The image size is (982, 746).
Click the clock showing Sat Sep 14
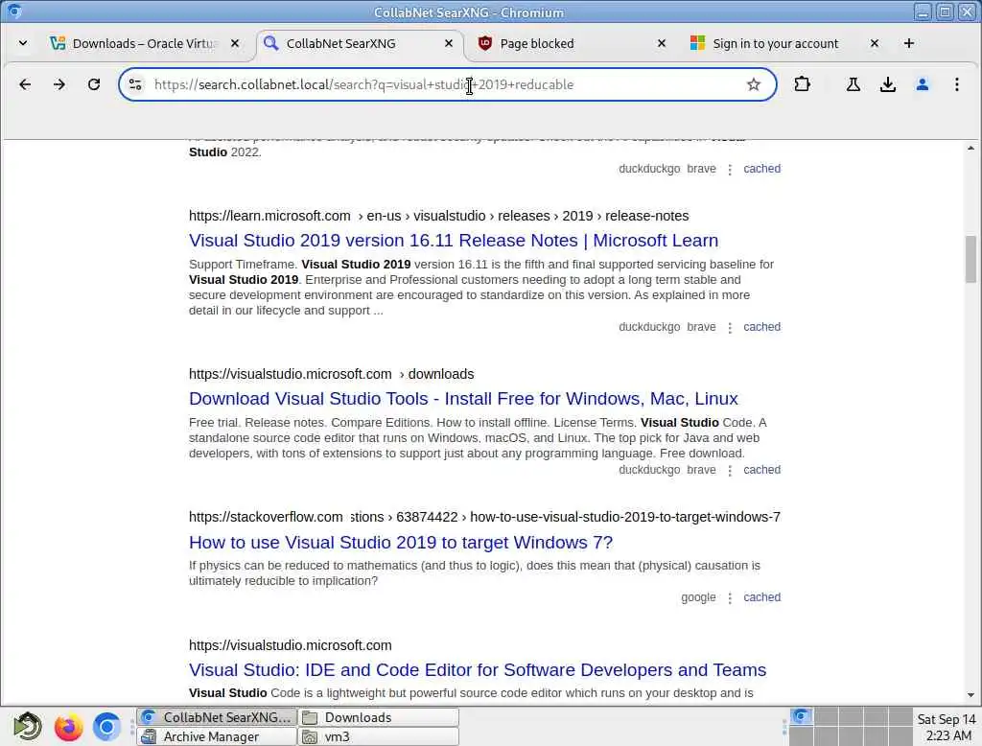tap(947, 727)
